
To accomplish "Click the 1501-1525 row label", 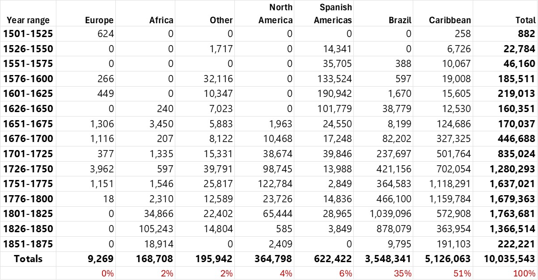I will (28, 34).
